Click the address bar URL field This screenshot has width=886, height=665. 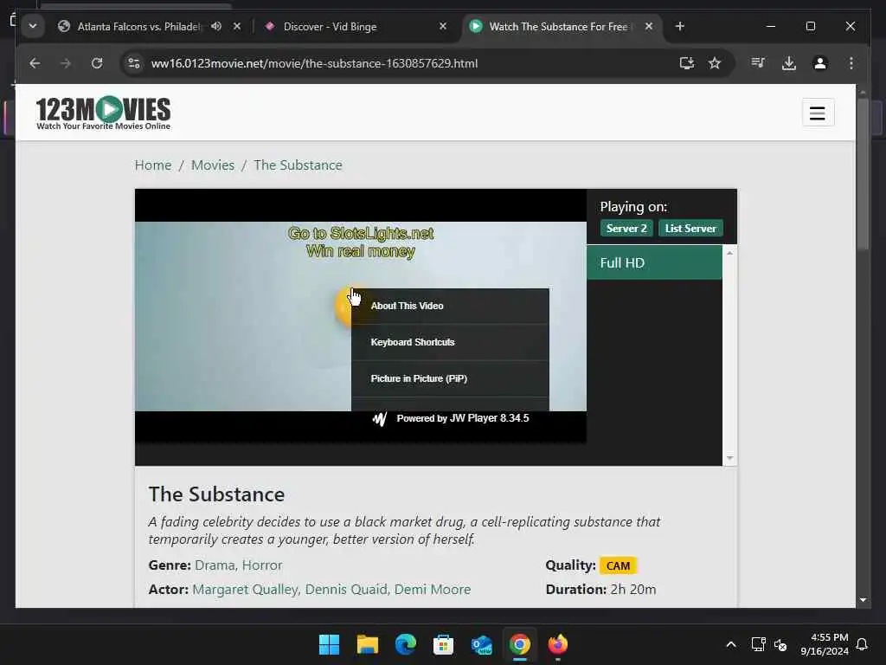coord(314,63)
